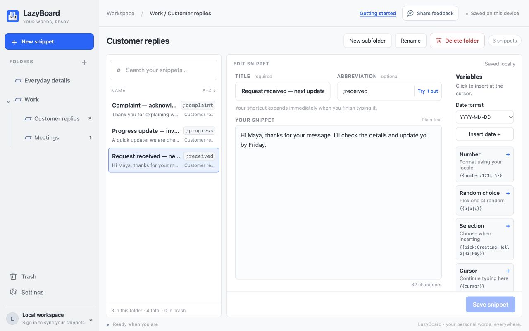Click Try it out for abbreviation
Viewport: 529px width, 331px height.
428,91
